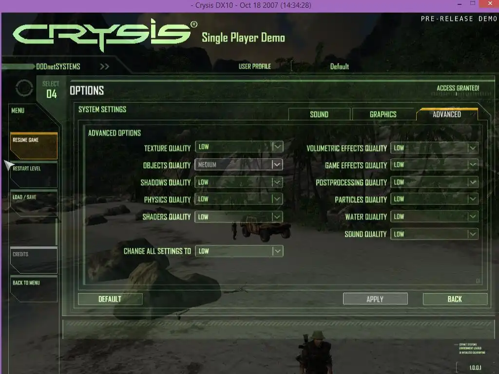Open Load / Save menu entry
This screenshot has height=374, width=499.
point(34,203)
